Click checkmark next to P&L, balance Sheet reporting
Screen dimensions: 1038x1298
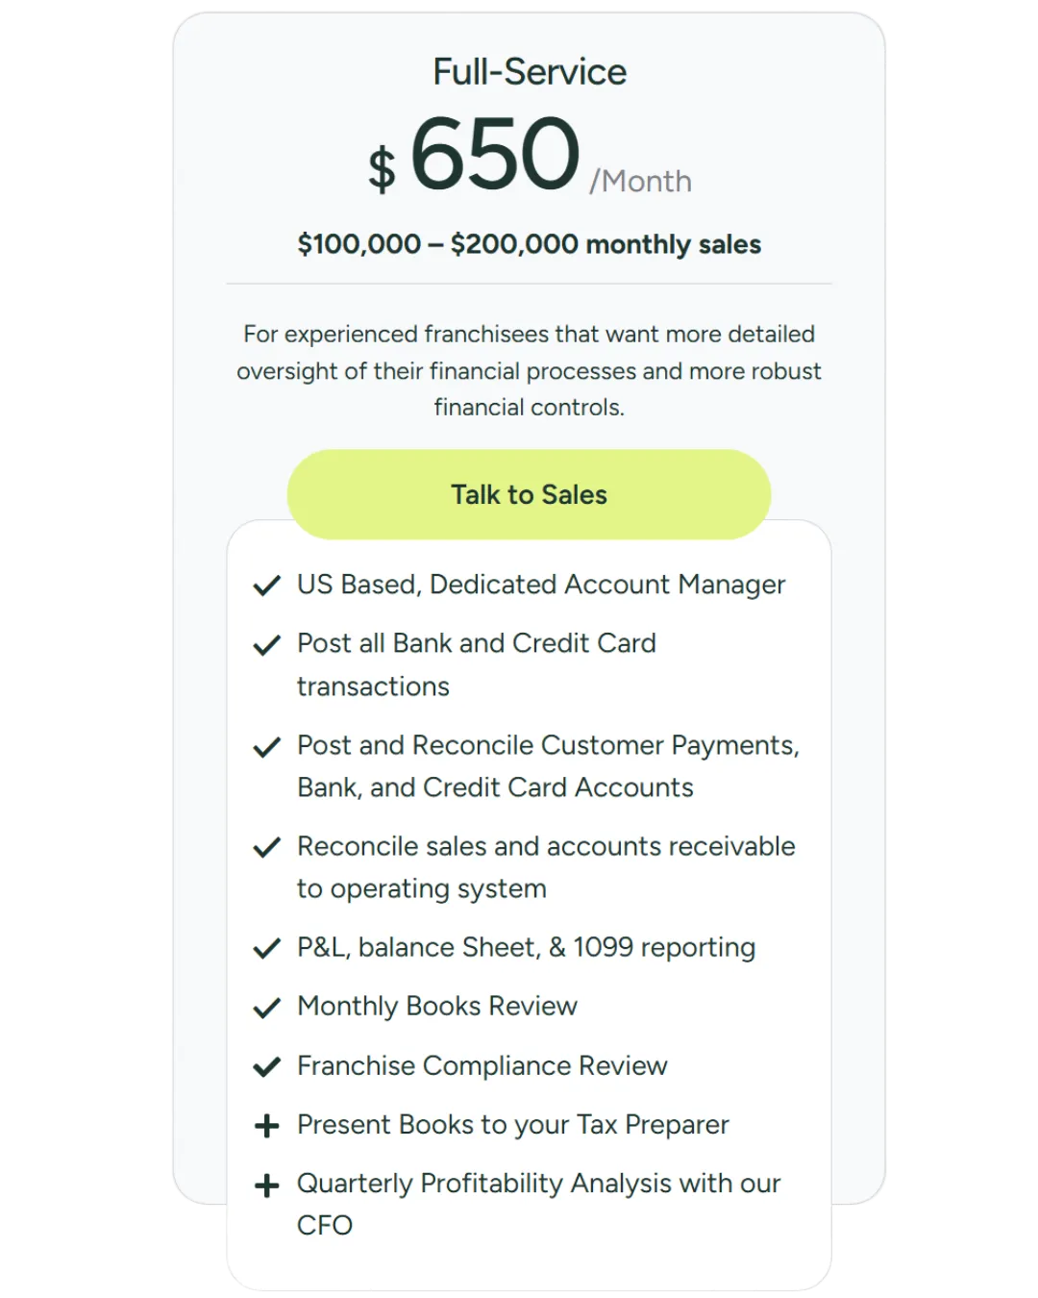266,949
